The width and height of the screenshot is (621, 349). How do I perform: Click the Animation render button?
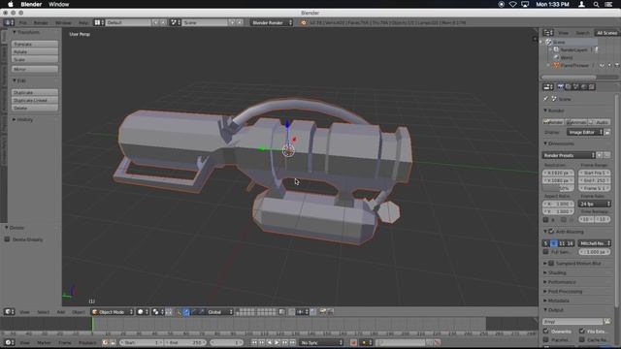576,122
